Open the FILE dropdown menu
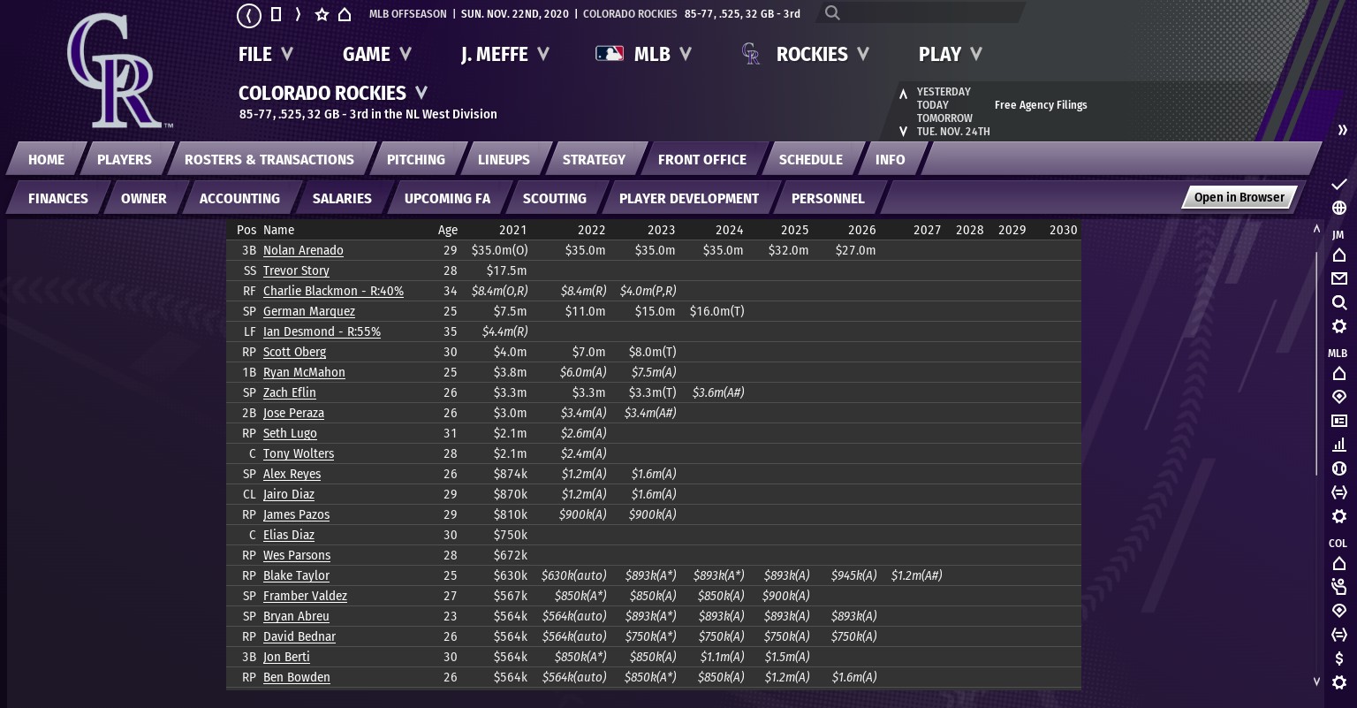This screenshot has width=1357, height=708. tap(265, 55)
